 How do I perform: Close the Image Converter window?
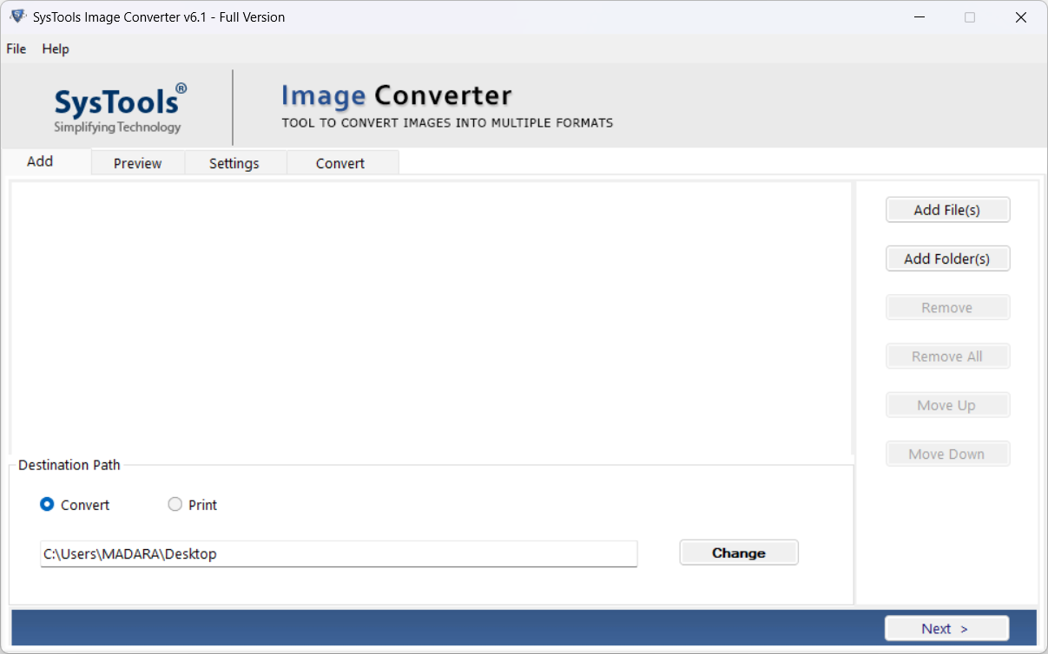coord(1021,17)
